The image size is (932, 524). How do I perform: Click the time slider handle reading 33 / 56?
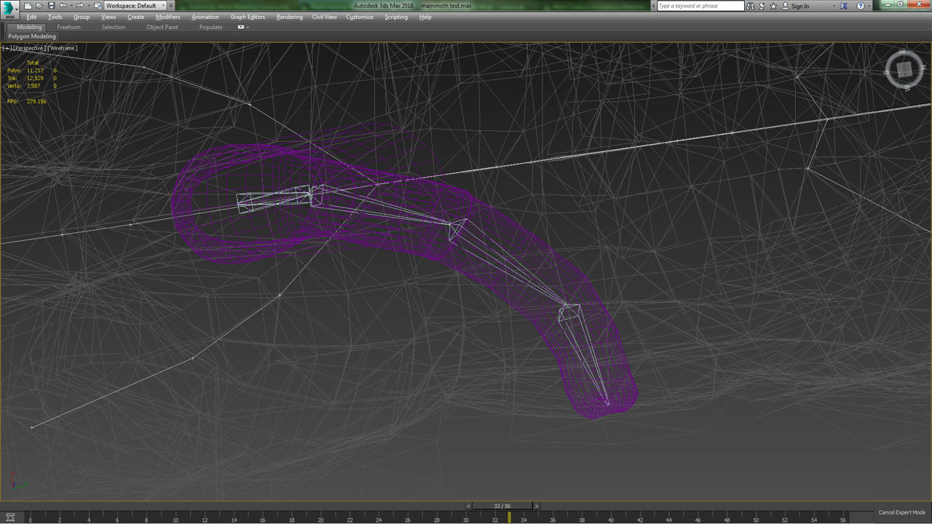[x=502, y=506]
